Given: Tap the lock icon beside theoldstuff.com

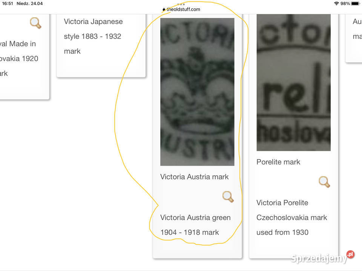Looking at the screenshot, I should (x=164, y=9).
